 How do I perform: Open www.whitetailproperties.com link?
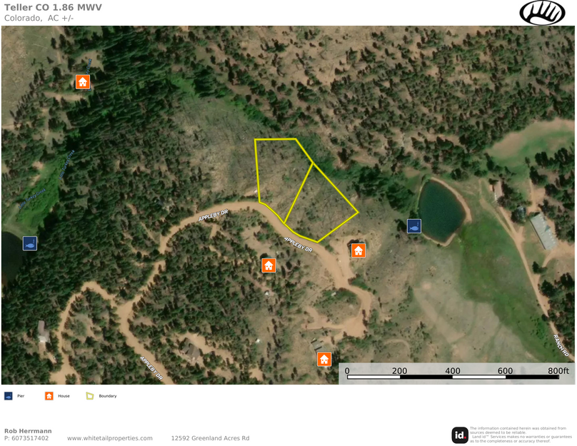coord(110,438)
